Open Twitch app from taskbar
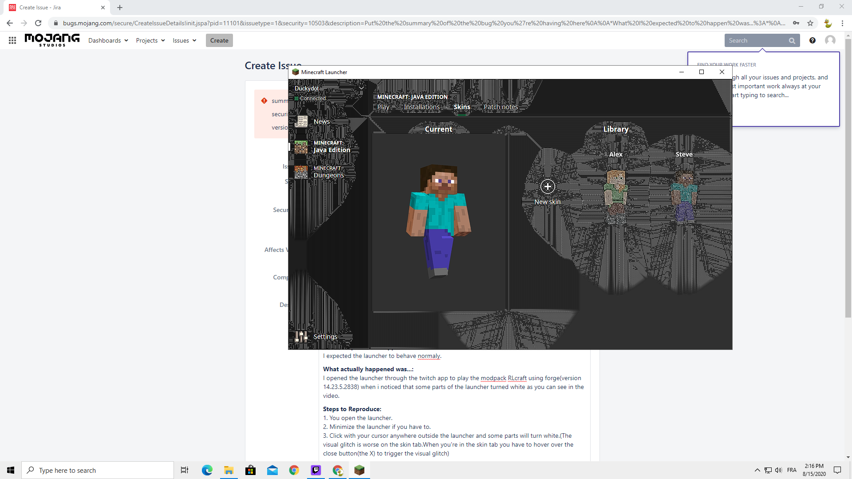 pos(316,470)
